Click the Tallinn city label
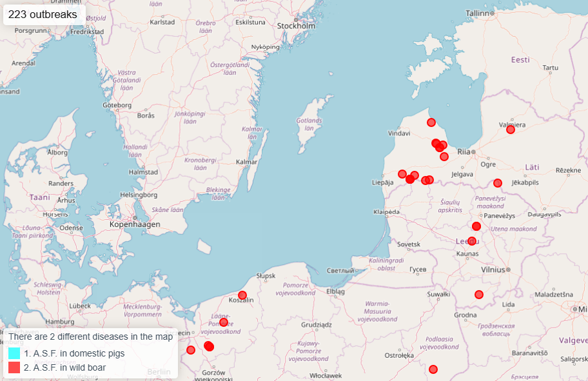 coord(478,13)
